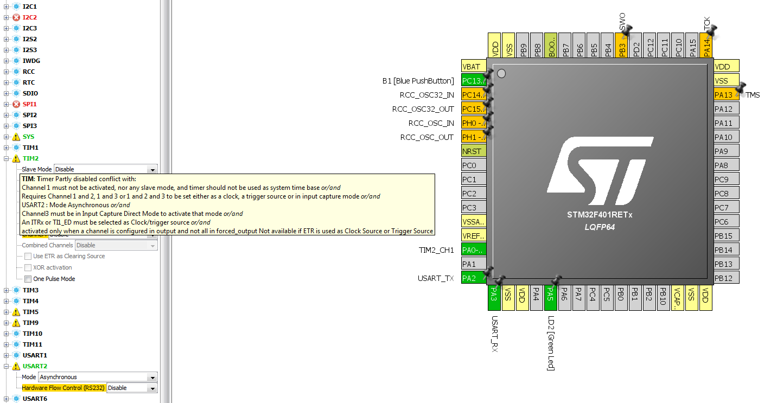Click the red error icon next to SPI1
Viewport: 777px width, 403px height.
coord(16,104)
